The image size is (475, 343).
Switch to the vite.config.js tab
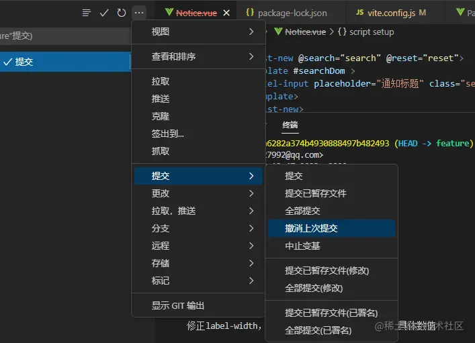coord(395,13)
